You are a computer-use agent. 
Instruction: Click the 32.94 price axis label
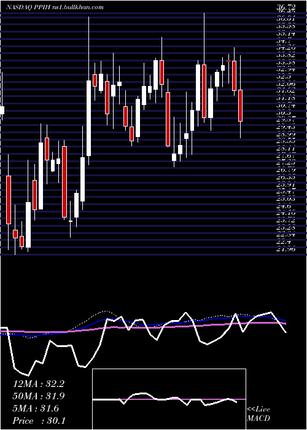[x=286, y=69]
